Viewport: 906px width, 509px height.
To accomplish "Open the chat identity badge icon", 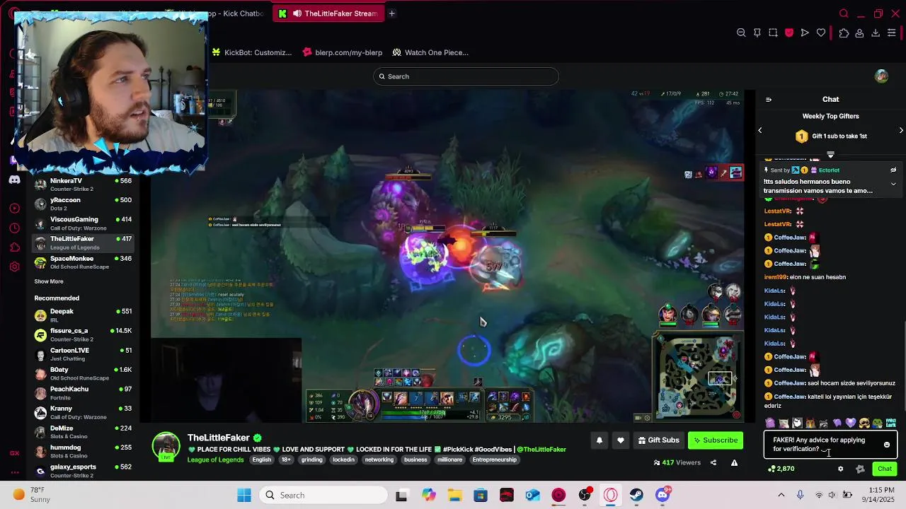I will pyautogui.click(x=860, y=469).
